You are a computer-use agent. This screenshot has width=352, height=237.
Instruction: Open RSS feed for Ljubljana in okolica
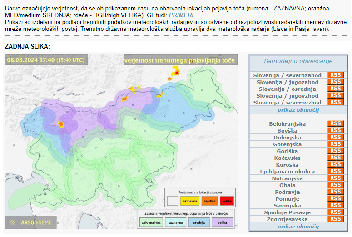coord(335,172)
